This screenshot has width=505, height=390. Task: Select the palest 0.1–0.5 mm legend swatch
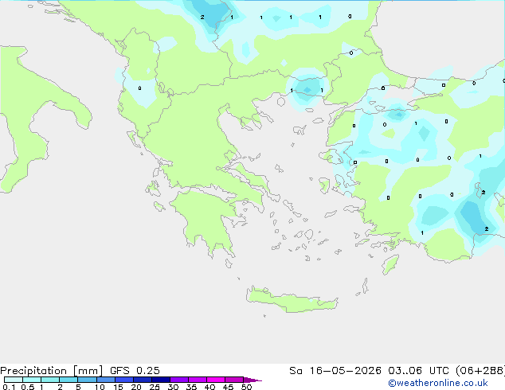point(14,380)
